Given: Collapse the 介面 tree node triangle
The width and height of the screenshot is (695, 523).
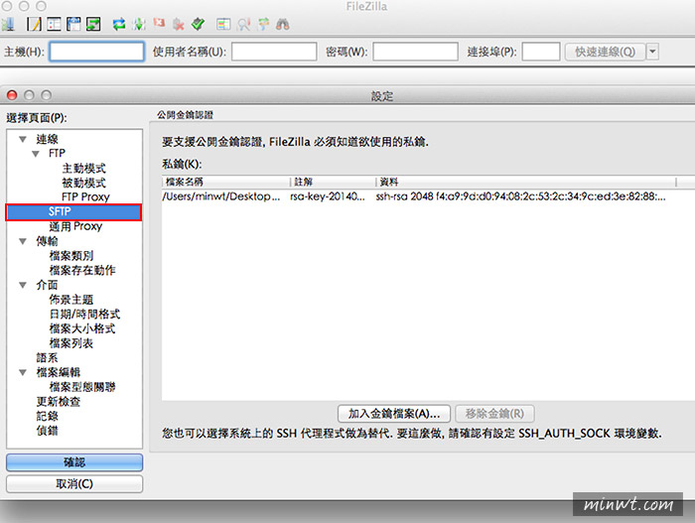Looking at the screenshot, I should click(x=23, y=285).
